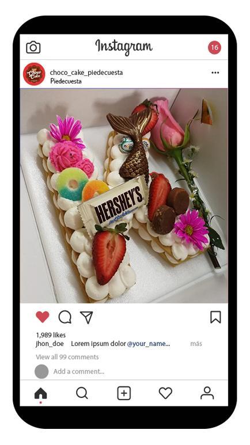
Task: Open jhon_doe commenter profile
Action: 50,344
